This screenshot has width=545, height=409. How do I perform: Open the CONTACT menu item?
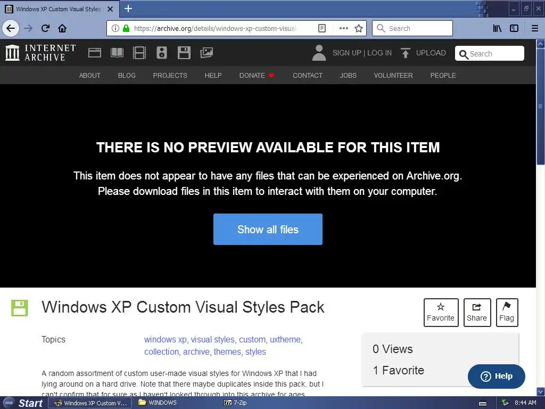tap(307, 76)
